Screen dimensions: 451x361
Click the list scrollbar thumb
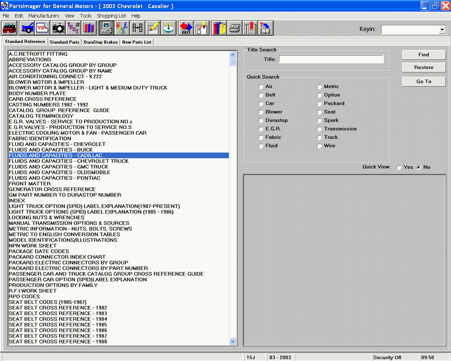pyautogui.click(x=233, y=62)
